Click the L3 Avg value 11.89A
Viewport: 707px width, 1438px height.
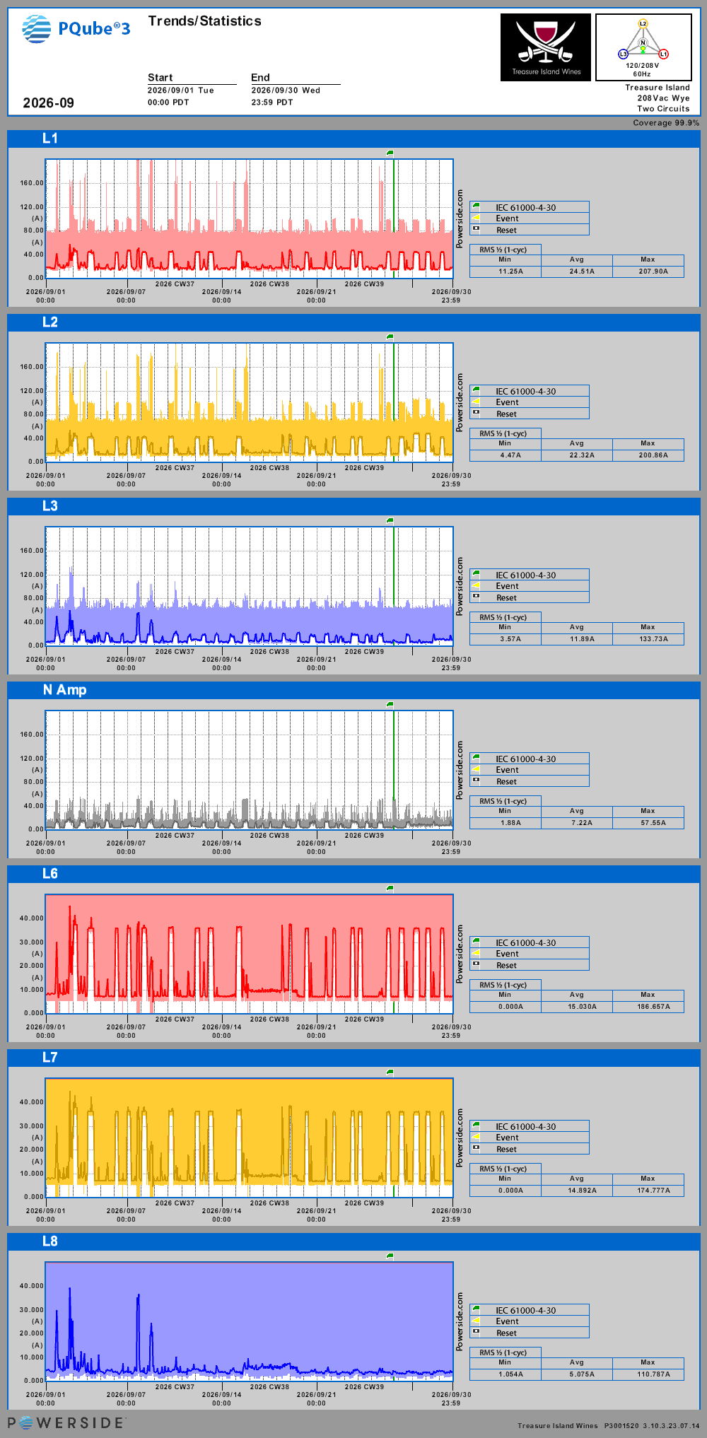(x=582, y=639)
